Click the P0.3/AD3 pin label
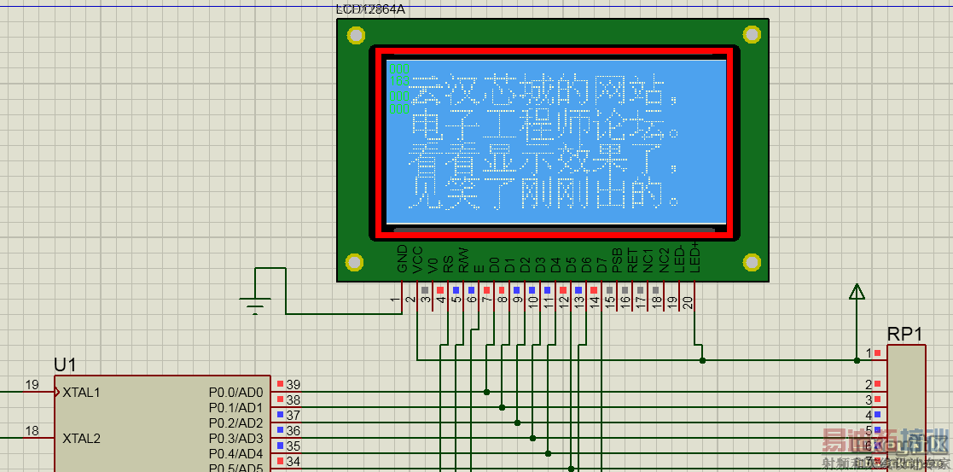This screenshot has height=472, width=953. click(x=235, y=439)
